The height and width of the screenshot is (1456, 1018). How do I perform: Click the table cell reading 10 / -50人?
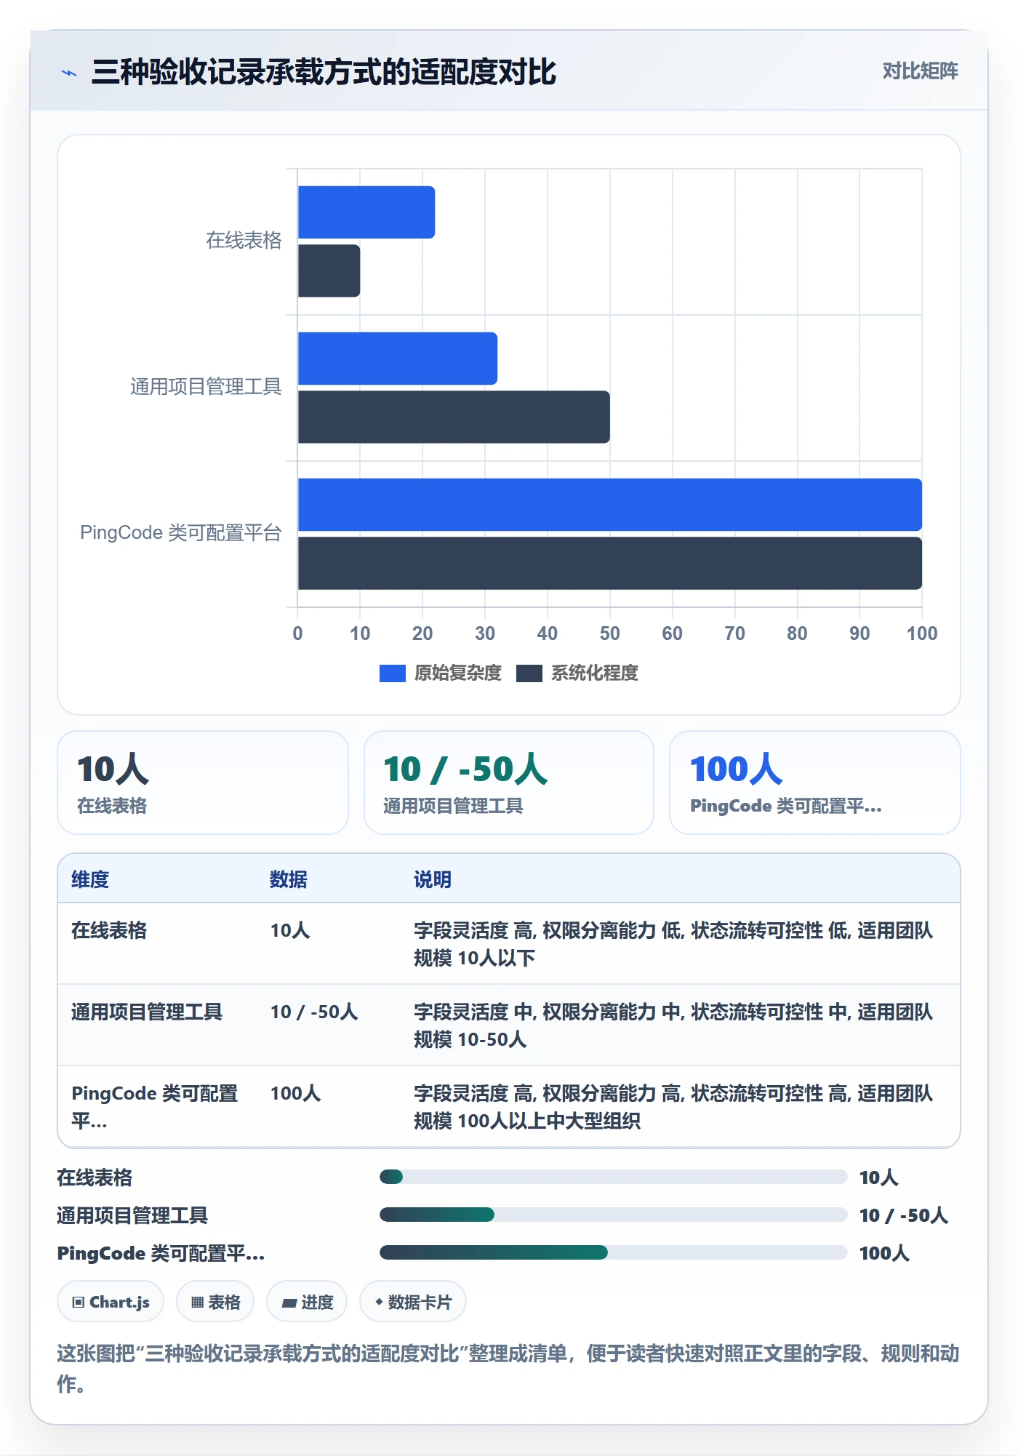pyautogui.click(x=314, y=1012)
